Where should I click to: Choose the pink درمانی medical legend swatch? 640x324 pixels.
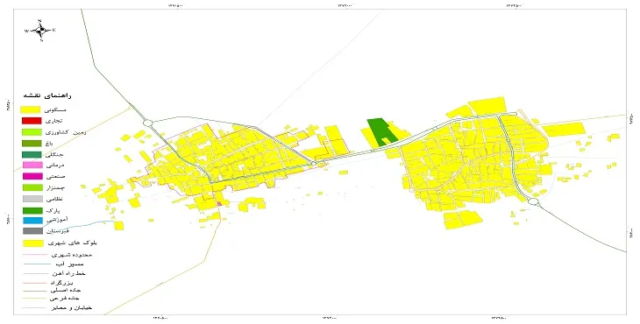tap(32, 166)
